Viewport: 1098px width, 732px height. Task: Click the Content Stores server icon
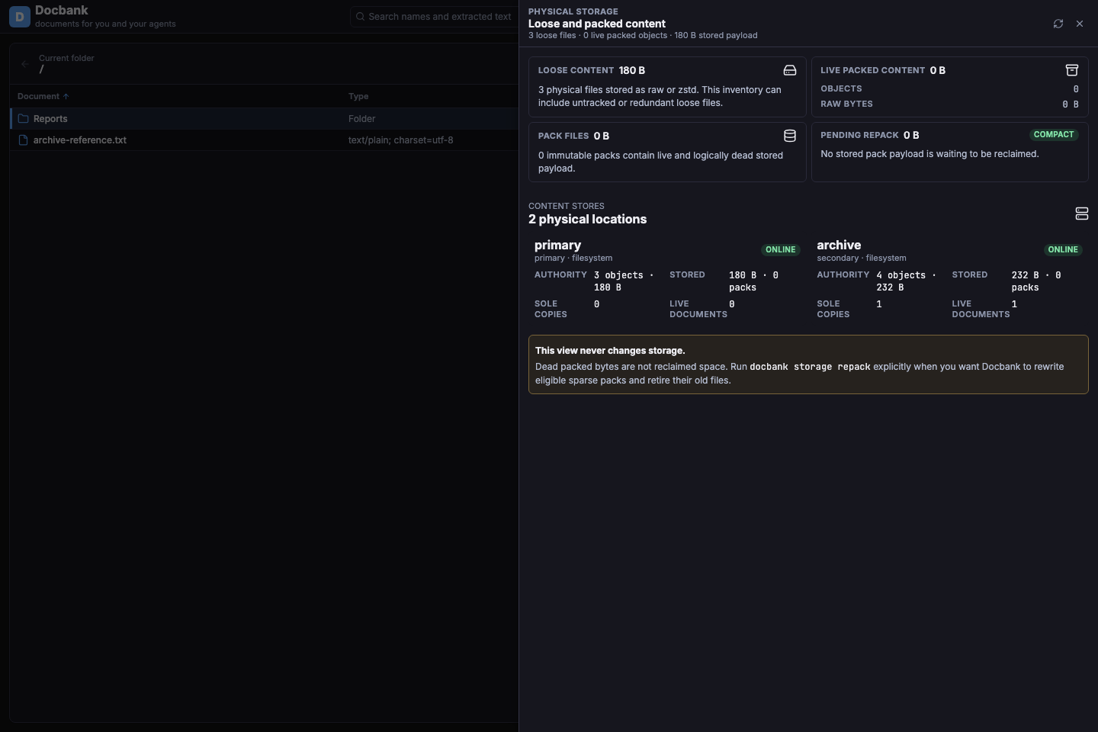(1081, 213)
